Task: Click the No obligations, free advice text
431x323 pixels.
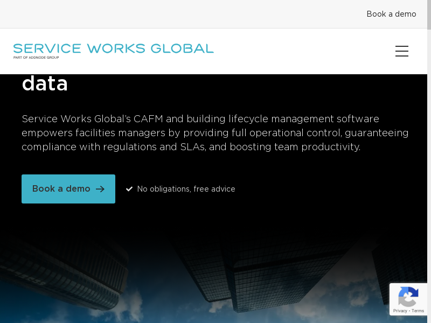Action: pos(186,189)
